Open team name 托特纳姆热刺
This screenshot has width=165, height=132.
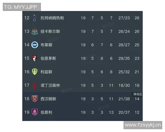52,18
